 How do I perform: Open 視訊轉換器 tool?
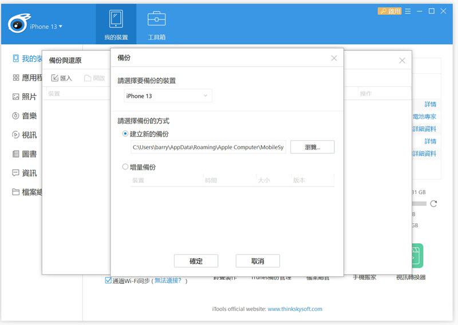pyautogui.click(x=411, y=278)
